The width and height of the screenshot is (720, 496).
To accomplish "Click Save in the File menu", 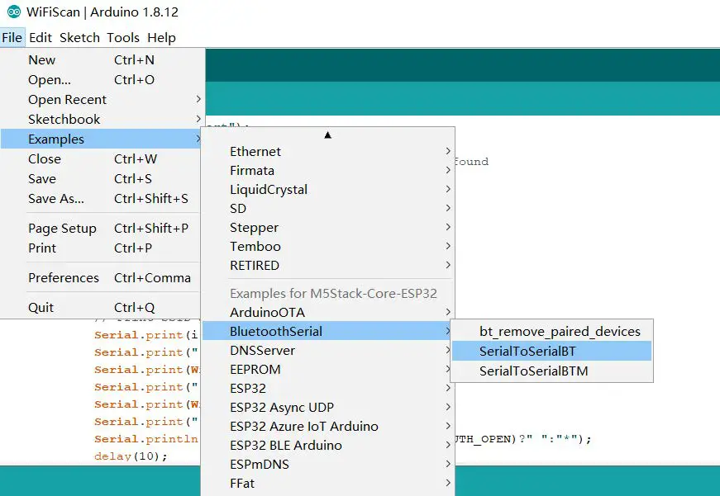I will tap(101, 179).
